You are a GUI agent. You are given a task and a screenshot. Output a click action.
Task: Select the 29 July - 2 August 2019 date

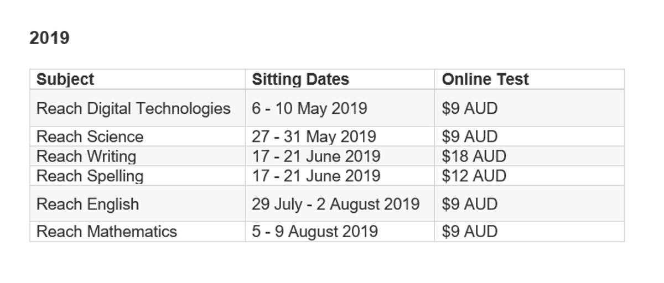(x=335, y=204)
